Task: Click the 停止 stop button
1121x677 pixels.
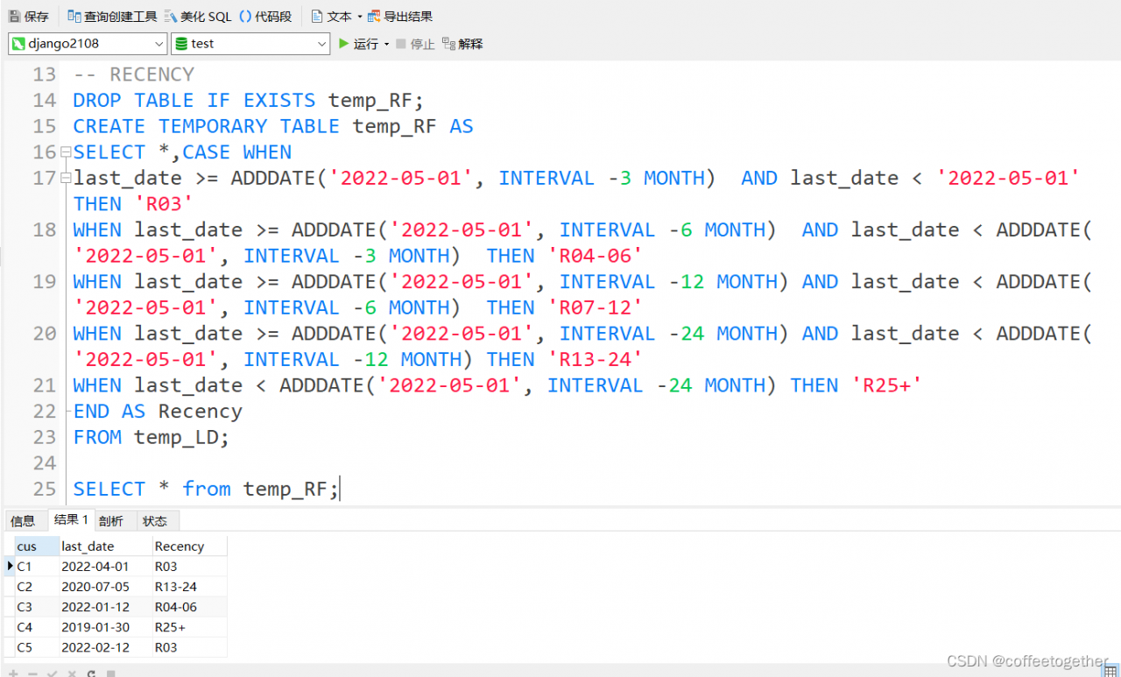Action: [x=415, y=44]
